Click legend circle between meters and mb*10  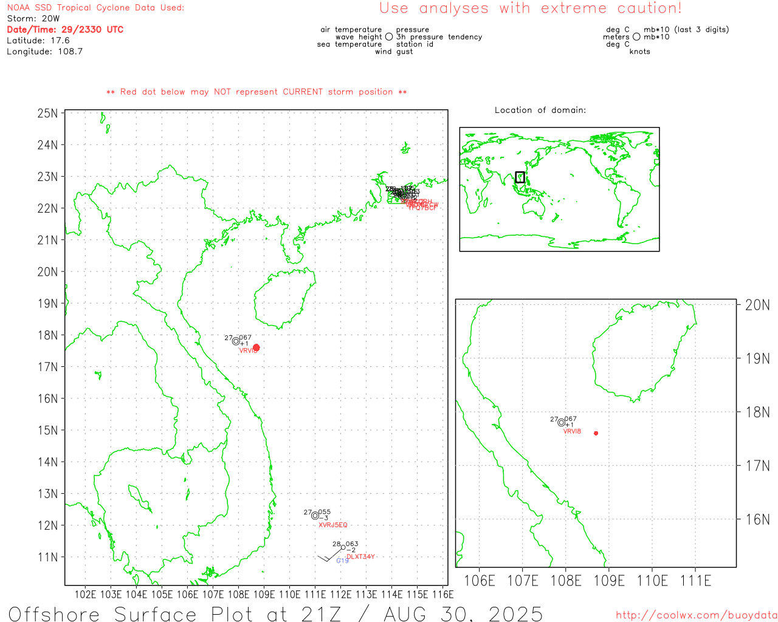coord(636,37)
